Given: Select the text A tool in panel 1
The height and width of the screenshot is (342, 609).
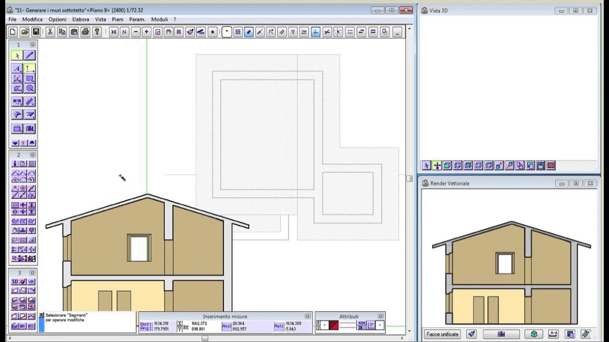Looking at the screenshot, I should (x=17, y=69).
